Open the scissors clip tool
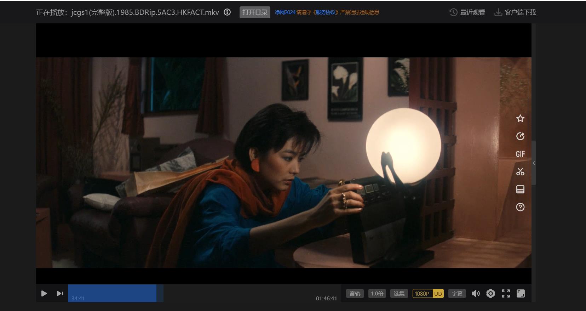Screen dimensions: 586x311 pyautogui.click(x=520, y=172)
